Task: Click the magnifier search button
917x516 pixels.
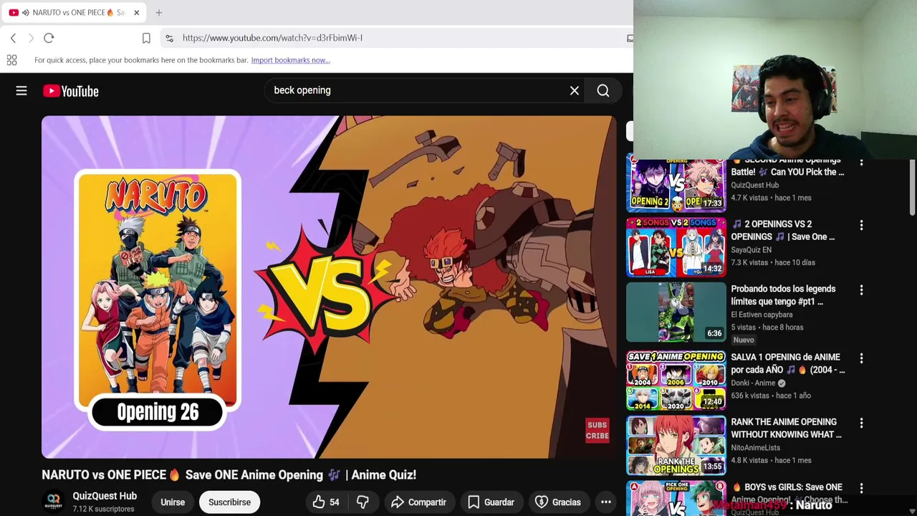Action: (603, 90)
